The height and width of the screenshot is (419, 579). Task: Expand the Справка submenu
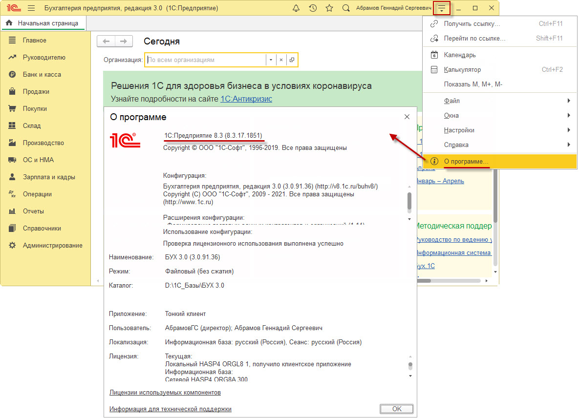500,145
